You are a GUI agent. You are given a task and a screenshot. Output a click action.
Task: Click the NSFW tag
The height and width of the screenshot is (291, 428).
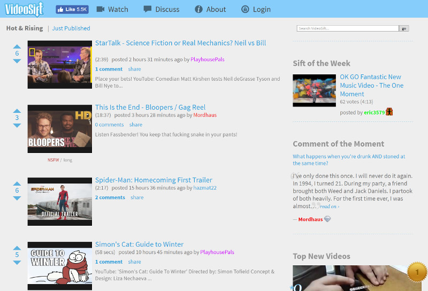coord(53,160)
